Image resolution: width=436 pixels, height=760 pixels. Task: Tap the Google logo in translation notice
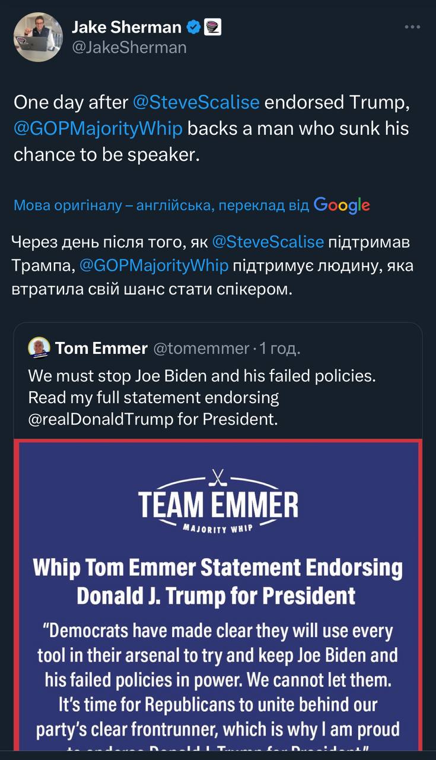point(342,205)
